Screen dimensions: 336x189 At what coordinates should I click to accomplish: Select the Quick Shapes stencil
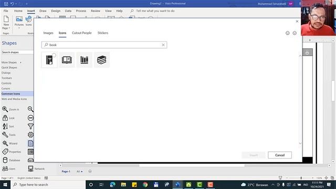[9, 68]
